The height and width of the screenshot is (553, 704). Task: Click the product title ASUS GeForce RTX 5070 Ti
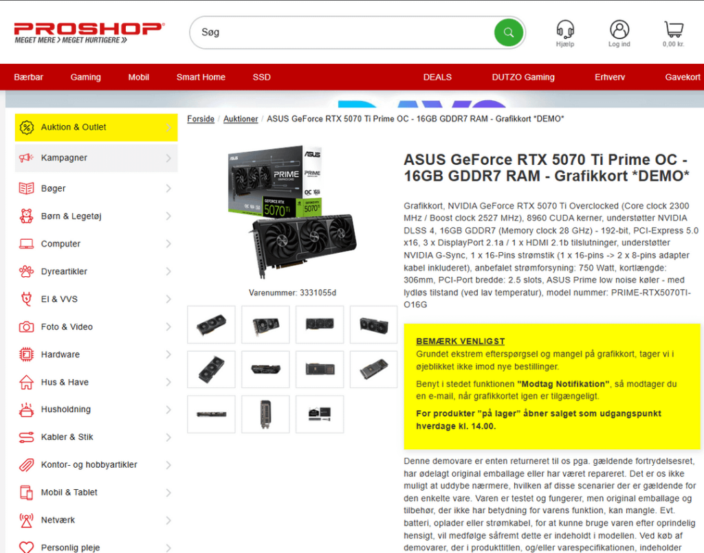(x=546, y=168)
